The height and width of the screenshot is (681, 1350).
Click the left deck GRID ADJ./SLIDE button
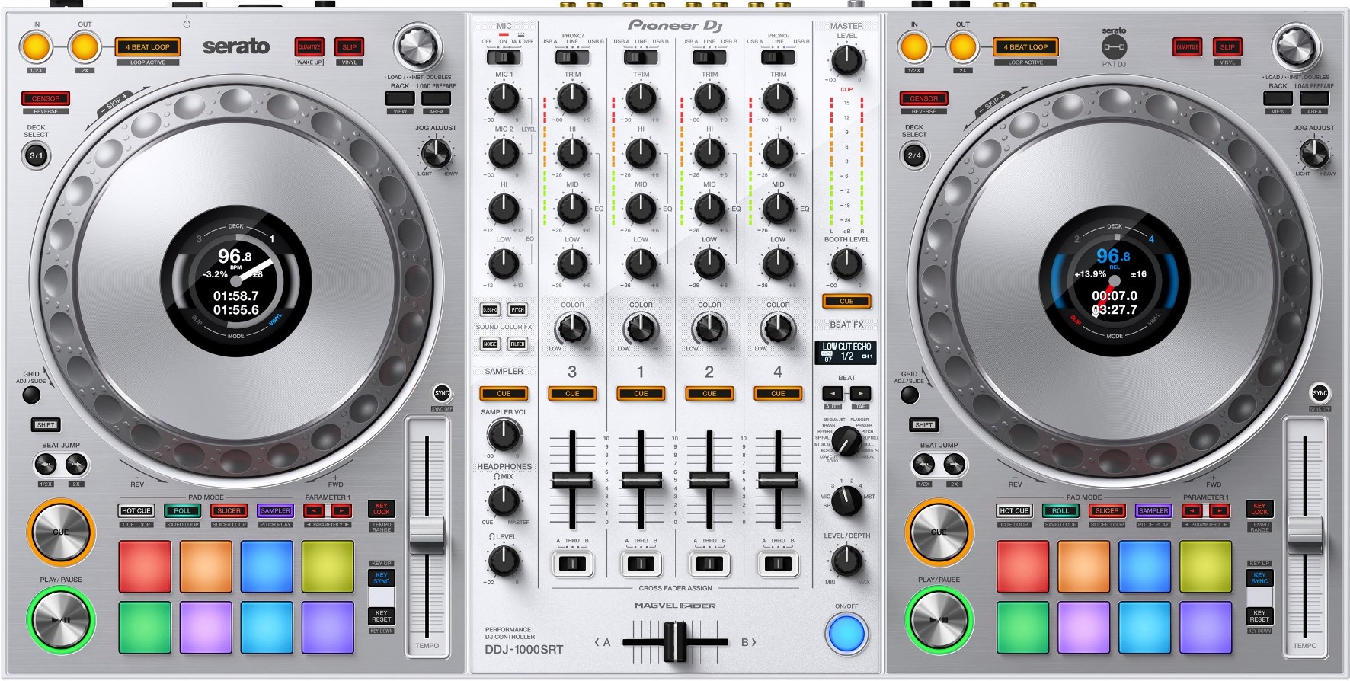(x=31, y=395)
